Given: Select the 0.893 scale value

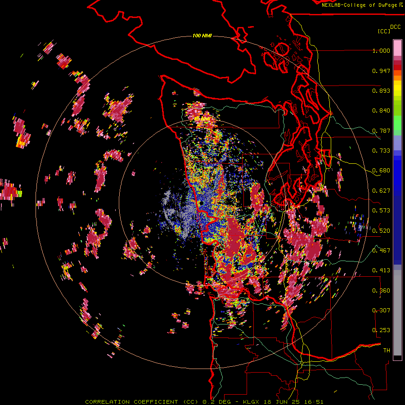Looking at the screenshot, I should click(x=381, y=90).
